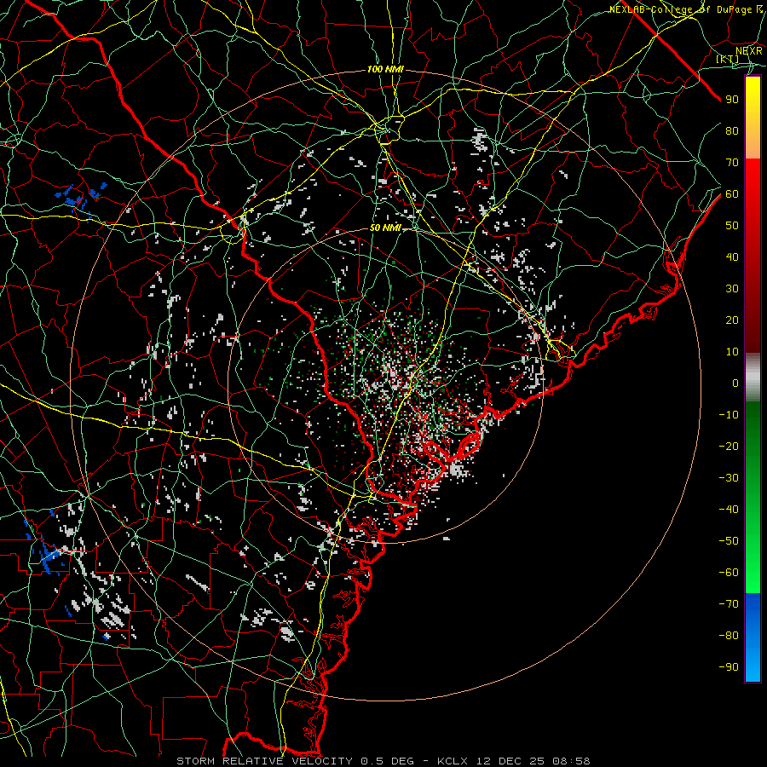Click the -50 value on the velocity scale
Viewport: 767px width, 767px height.
coord(729,541)
